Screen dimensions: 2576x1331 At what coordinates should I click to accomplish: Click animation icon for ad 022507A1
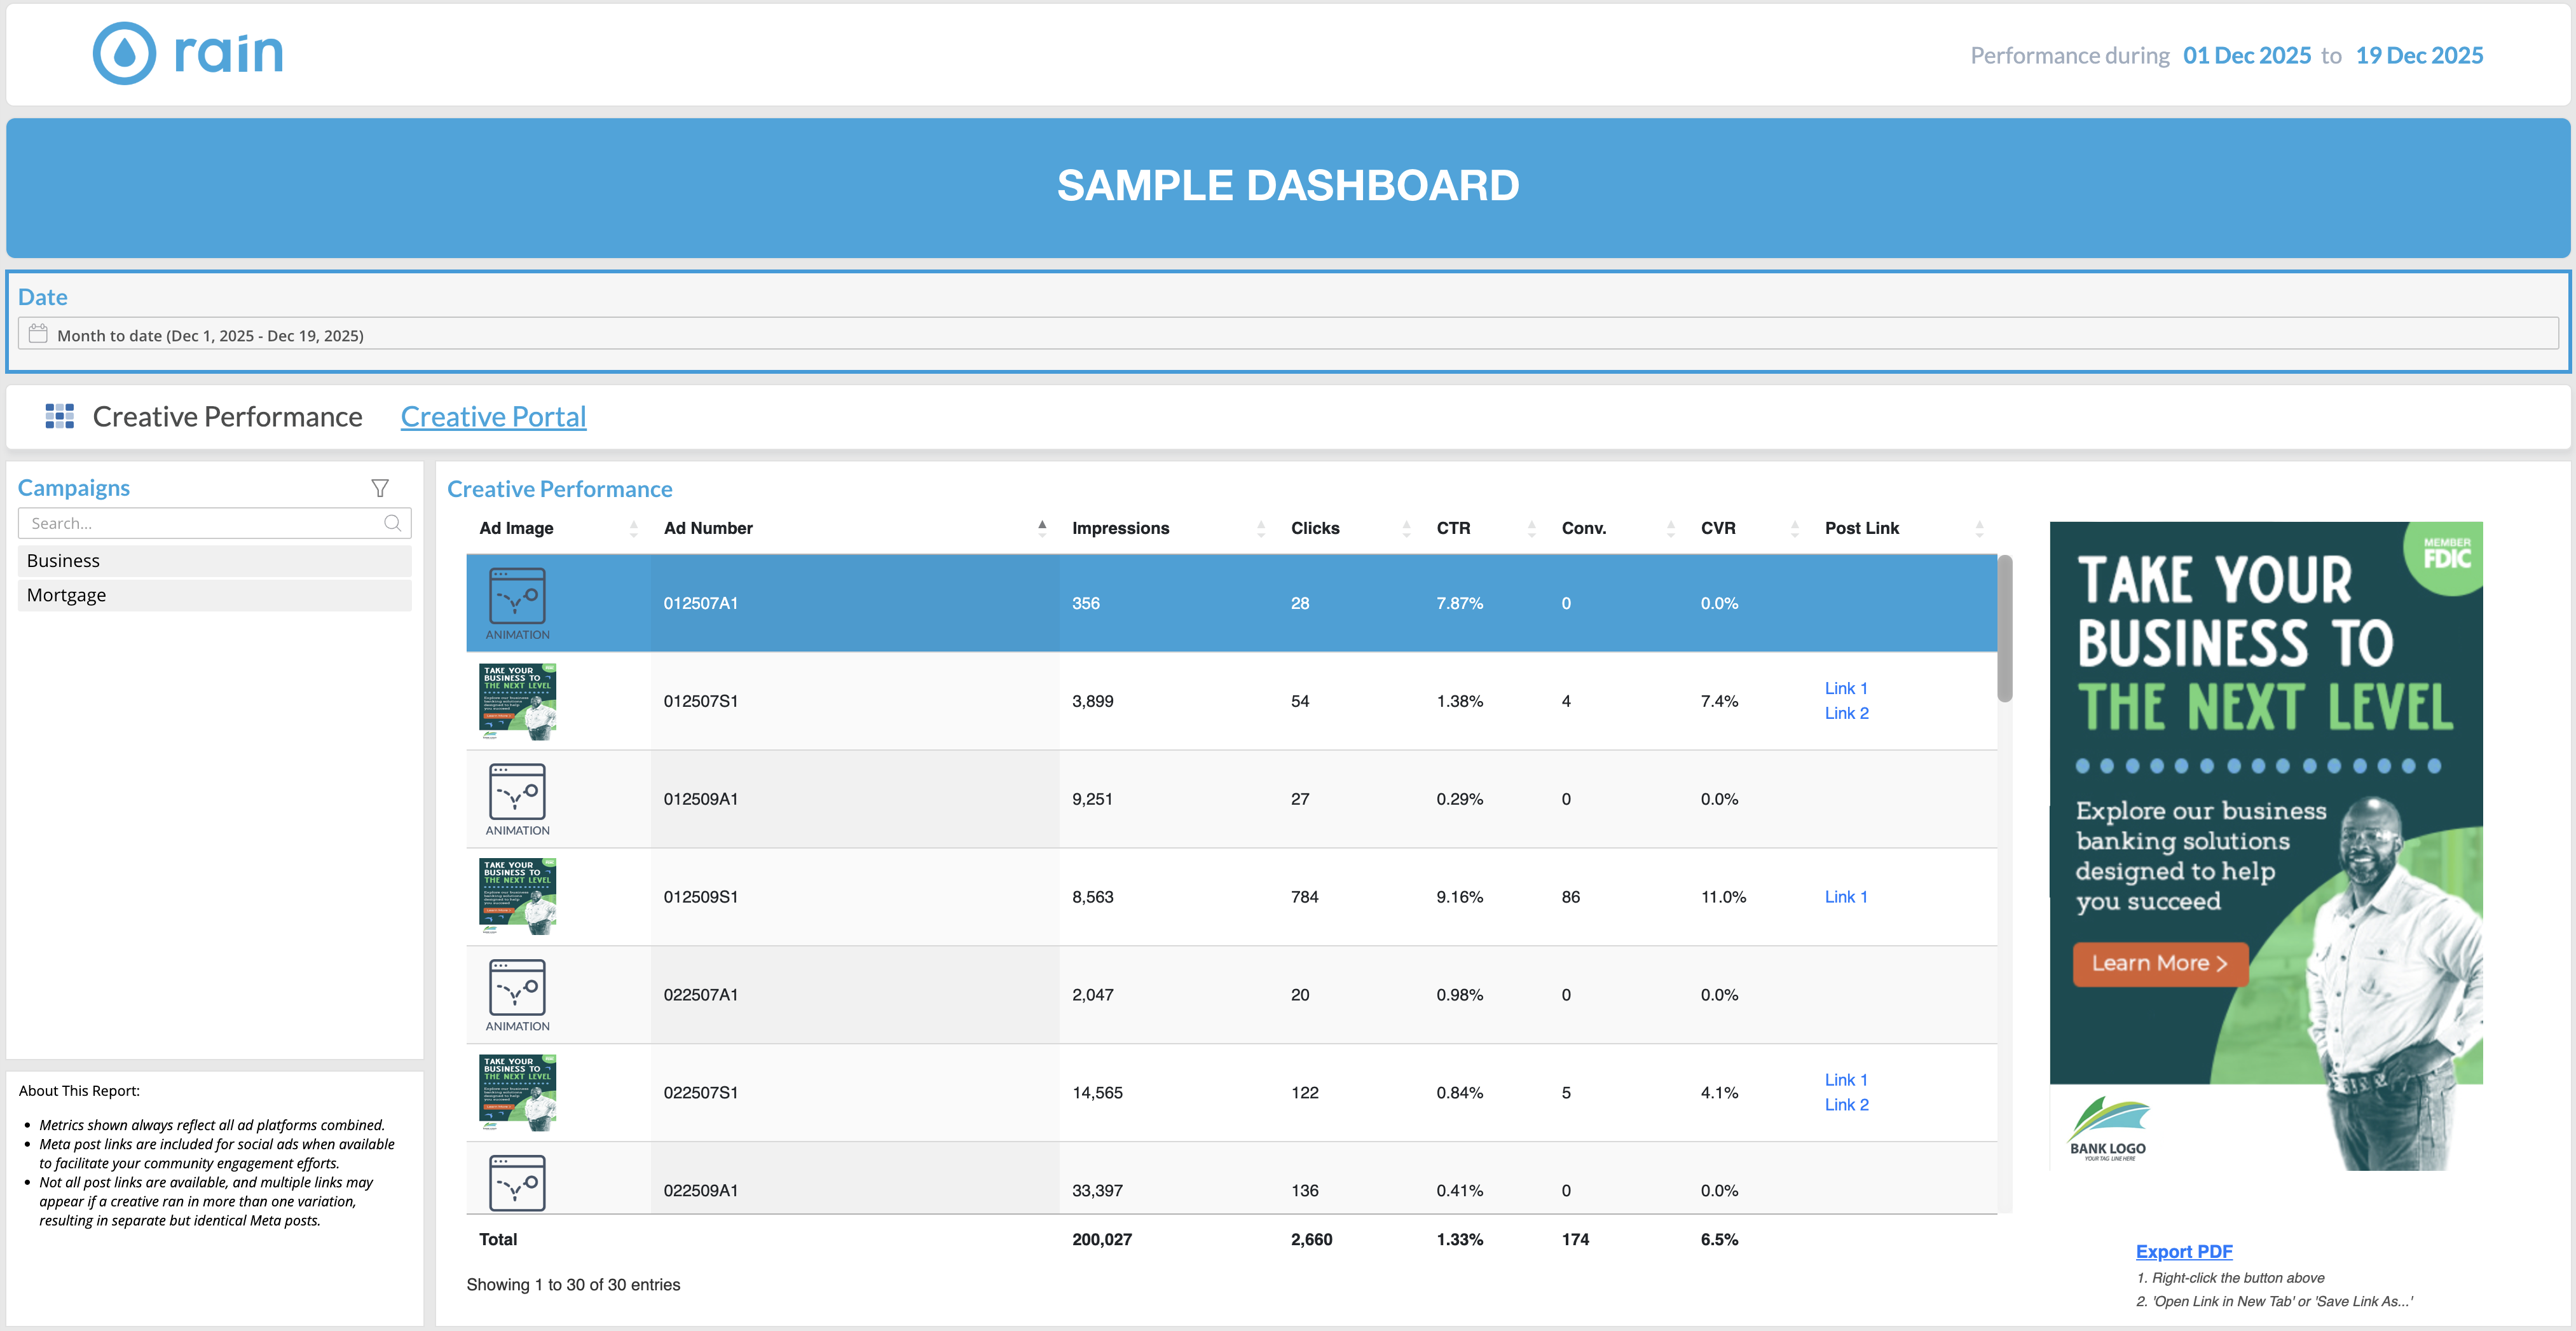[x=517, y=988]
